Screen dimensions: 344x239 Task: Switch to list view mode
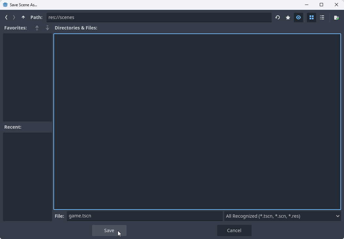point(322,17)
